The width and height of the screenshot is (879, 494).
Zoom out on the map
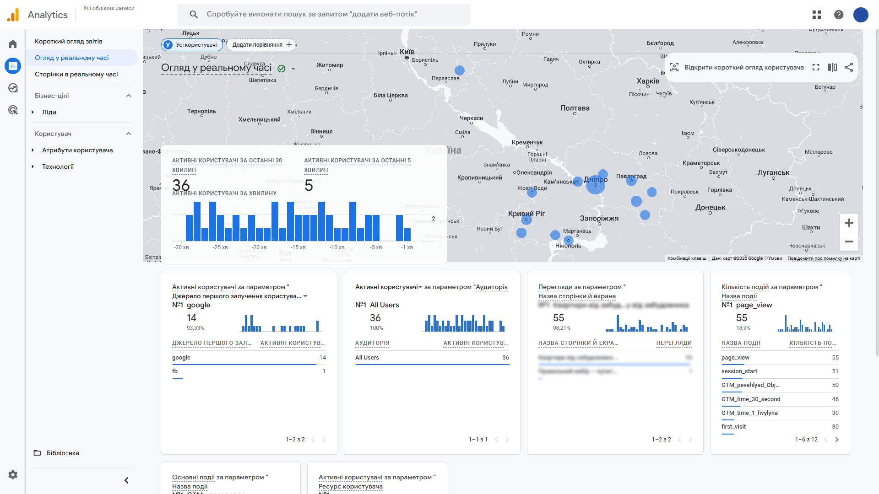(x=849, y=242)
